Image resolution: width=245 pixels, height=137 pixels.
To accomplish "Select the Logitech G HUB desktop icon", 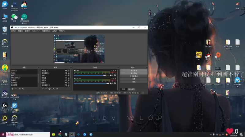I will [x=5, y=108].
